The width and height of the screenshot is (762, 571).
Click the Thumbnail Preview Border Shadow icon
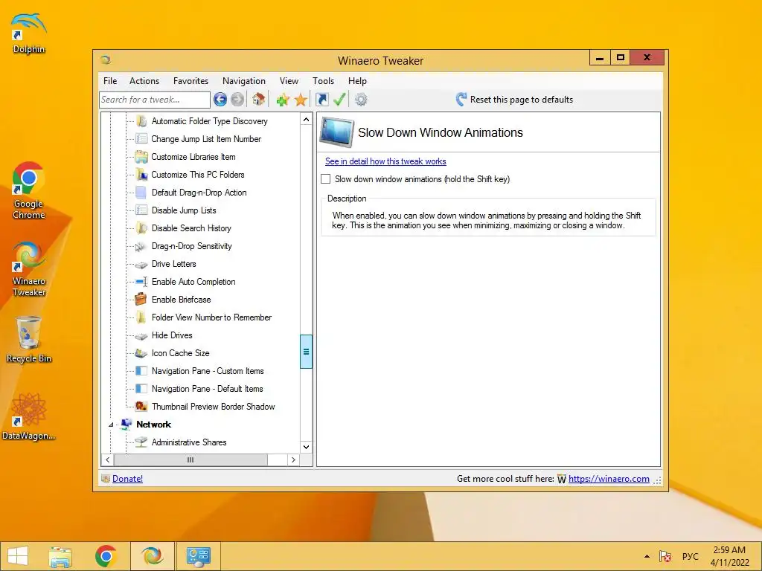pos(141,407)
